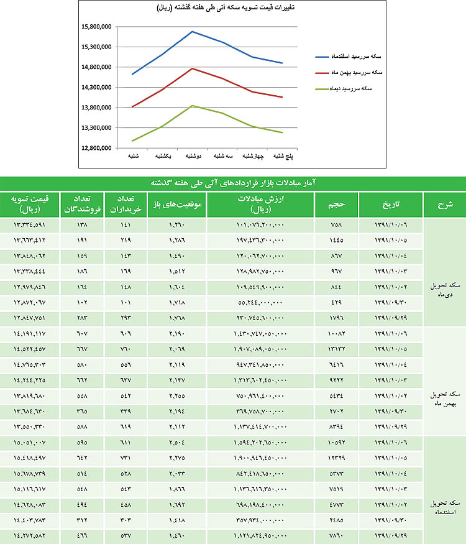Click the x-axis label "دوشنبه"

tap(193, 156)
